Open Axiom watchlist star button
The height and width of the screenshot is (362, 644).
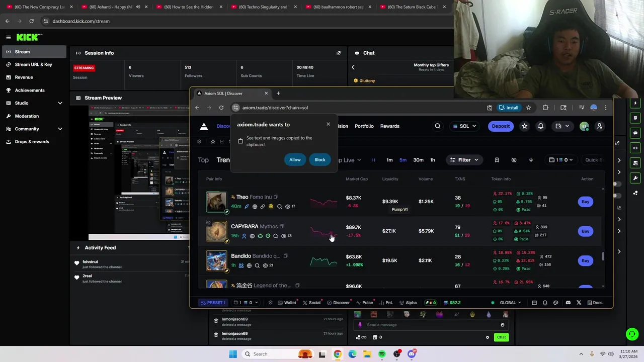[524, 126]
